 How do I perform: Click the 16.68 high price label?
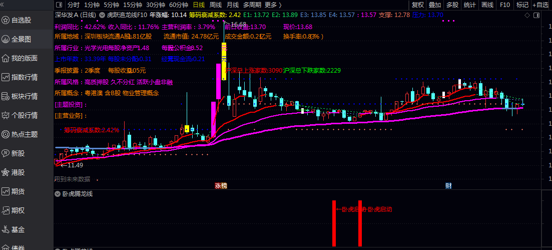click(x=238, y=24)
